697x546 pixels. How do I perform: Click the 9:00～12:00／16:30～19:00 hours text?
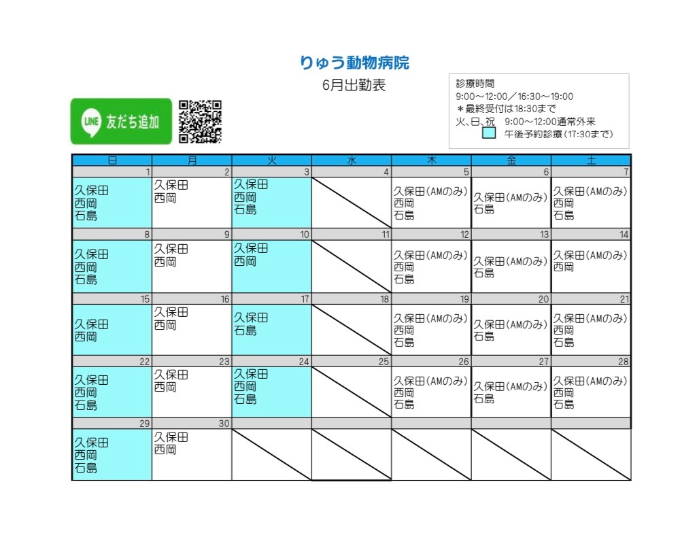(x=514, y=96)
